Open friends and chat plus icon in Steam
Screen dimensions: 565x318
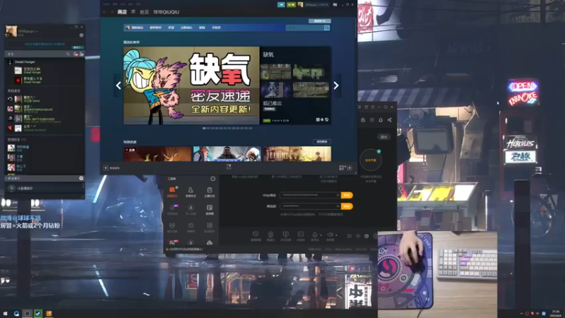(350, 167)
